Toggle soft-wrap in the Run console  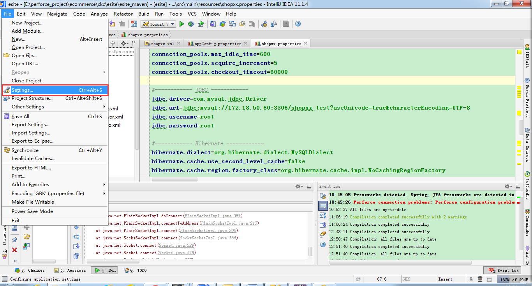coord(76,236)
